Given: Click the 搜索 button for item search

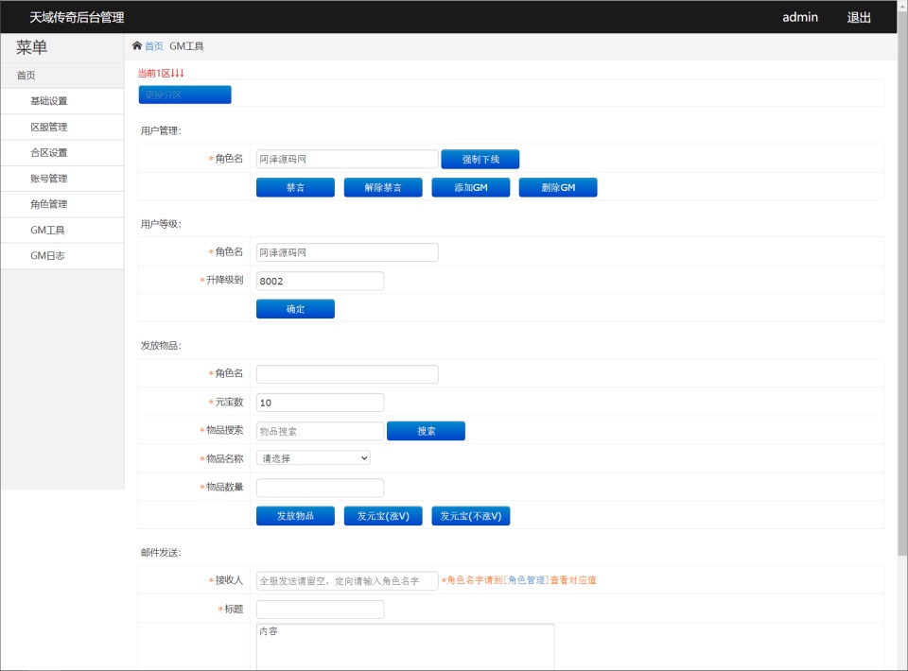Looking at the screenshot, I should click(426, 431).
